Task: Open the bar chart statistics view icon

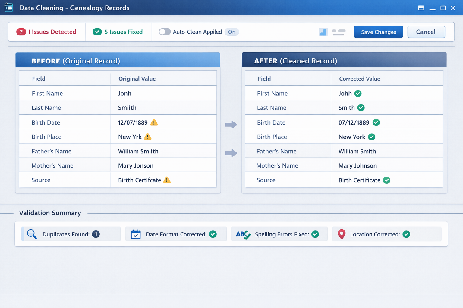Action: [323, 32]
